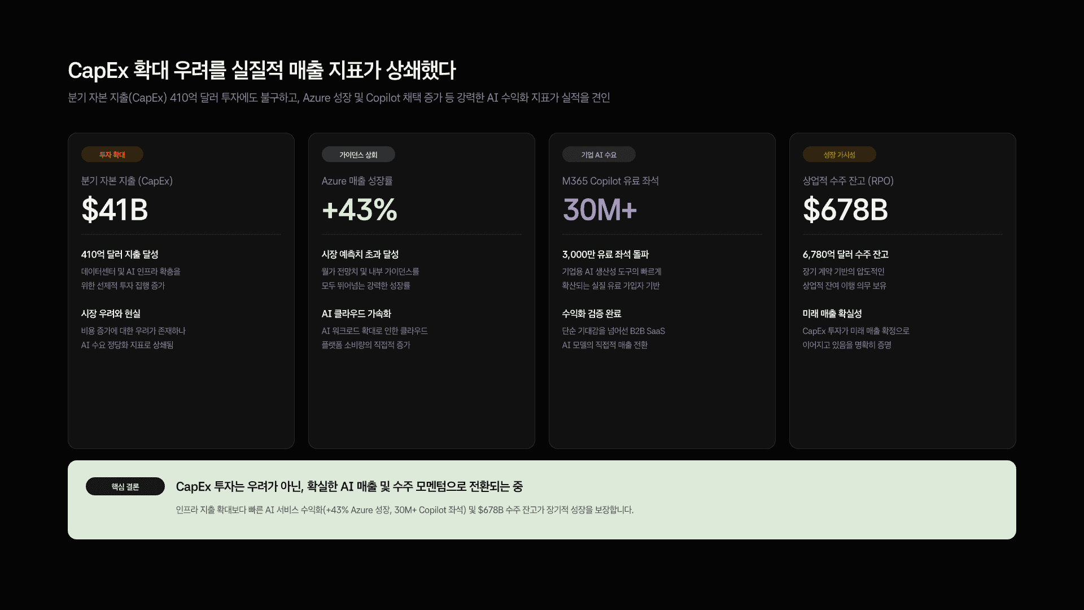Click the line '모두 뛰어넘는 강력한 성장률'
This screenshot has width=1084, height=610.
(x=366, y=286)
